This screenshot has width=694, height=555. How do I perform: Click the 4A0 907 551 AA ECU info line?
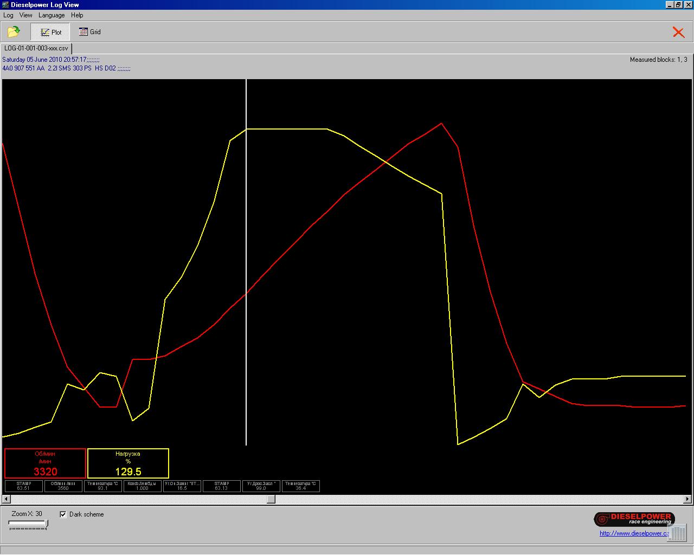[66, 68]
